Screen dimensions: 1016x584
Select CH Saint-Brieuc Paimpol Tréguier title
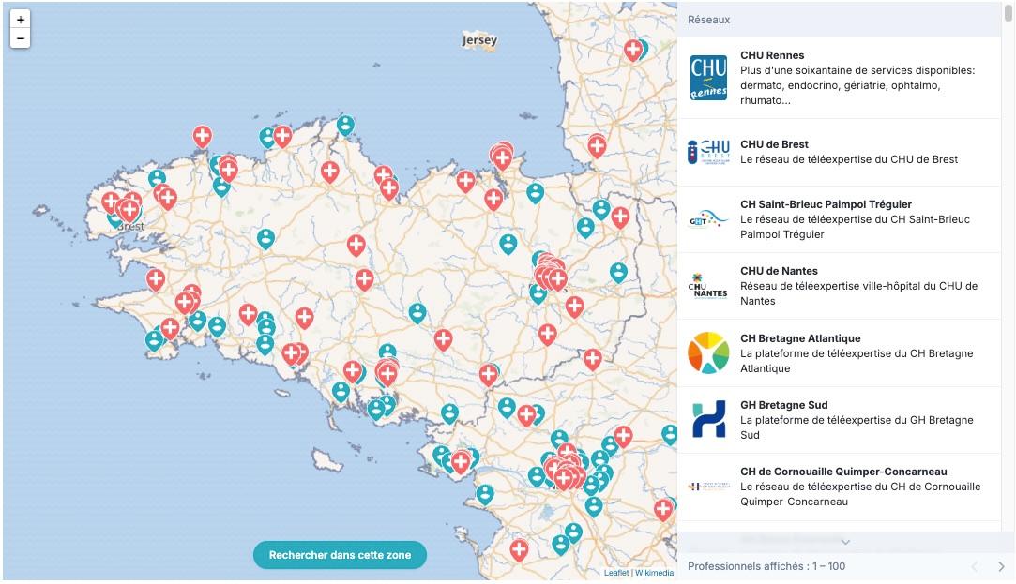tap(826, 204)
